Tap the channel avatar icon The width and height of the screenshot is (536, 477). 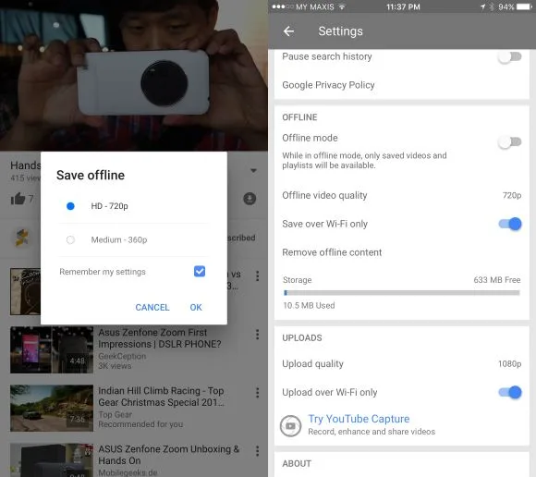coord(22,238)
